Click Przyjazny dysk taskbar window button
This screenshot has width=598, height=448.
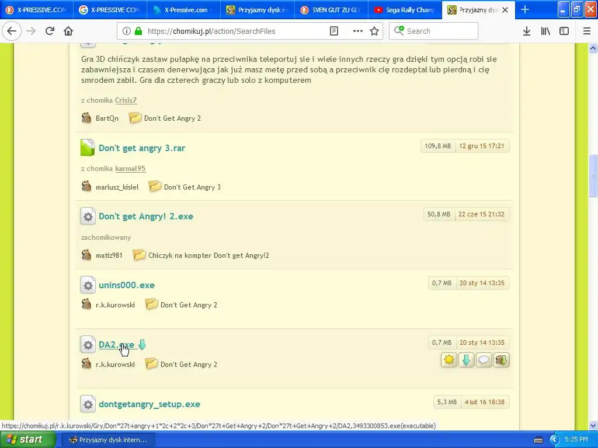[108, 440]
